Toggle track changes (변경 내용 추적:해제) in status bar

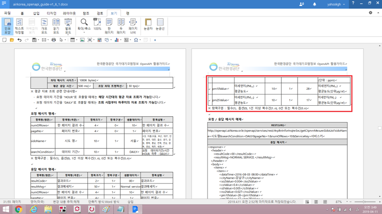(x=66, y=202)
